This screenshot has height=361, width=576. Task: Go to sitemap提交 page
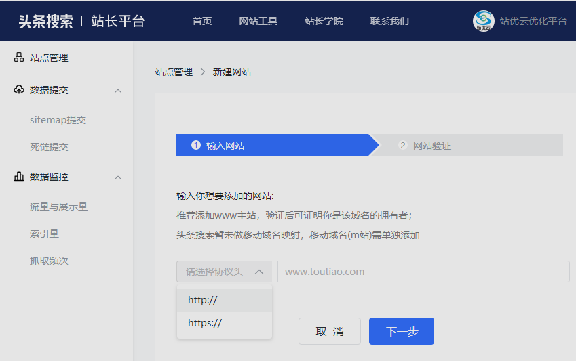click(x=58, y=120)
